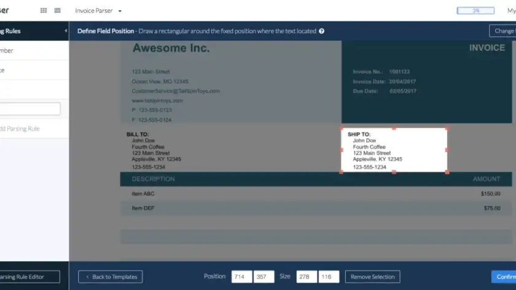Open the Invoice Parser dropdown
Viewport: 516px width, 290px height.
[98, 10]
